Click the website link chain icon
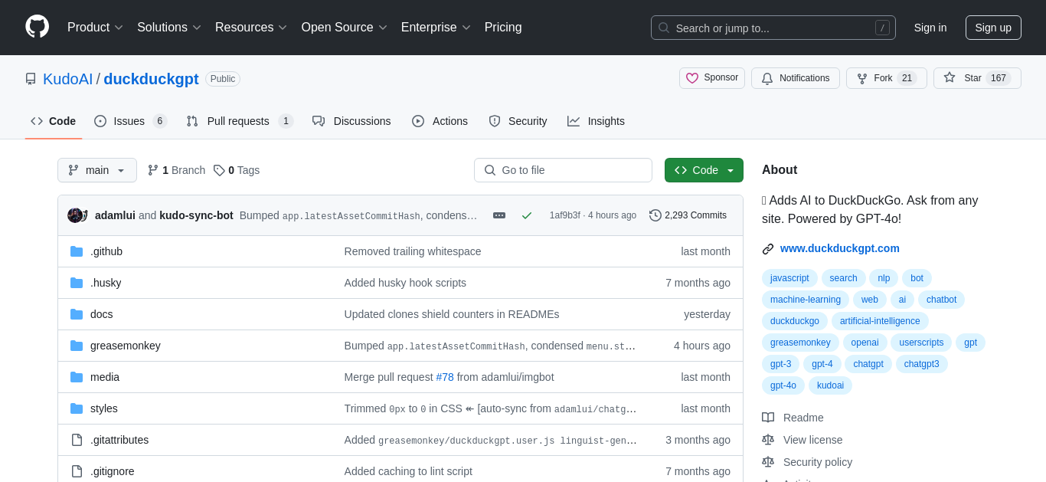The width and height of the screenshot is (1046, 482). 768,248
